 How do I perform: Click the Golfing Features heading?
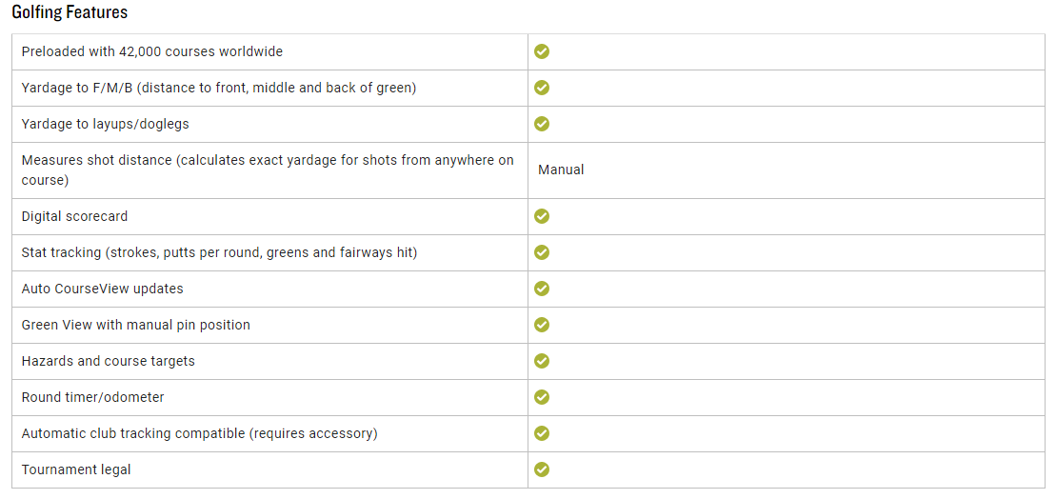tap(70, 12)
